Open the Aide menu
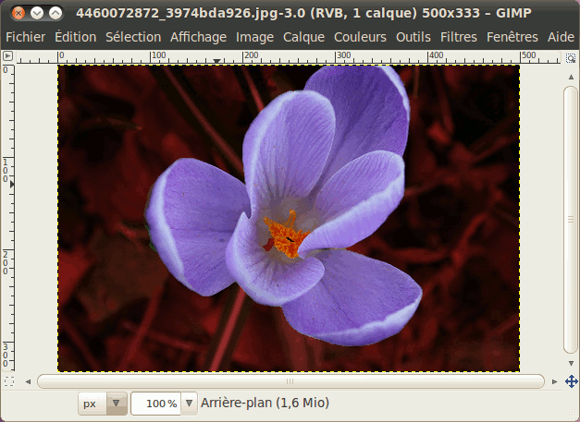 (561, 37)
